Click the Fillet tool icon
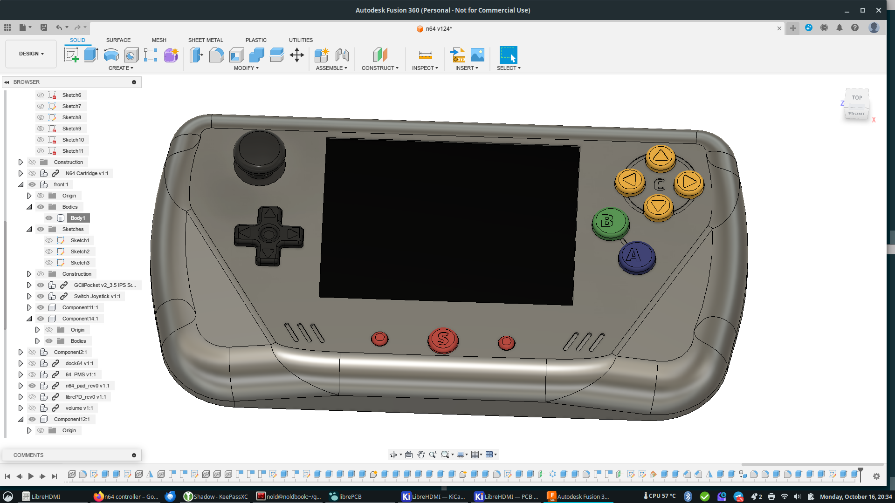Screen dimensions: 895x503 point(216,55)
